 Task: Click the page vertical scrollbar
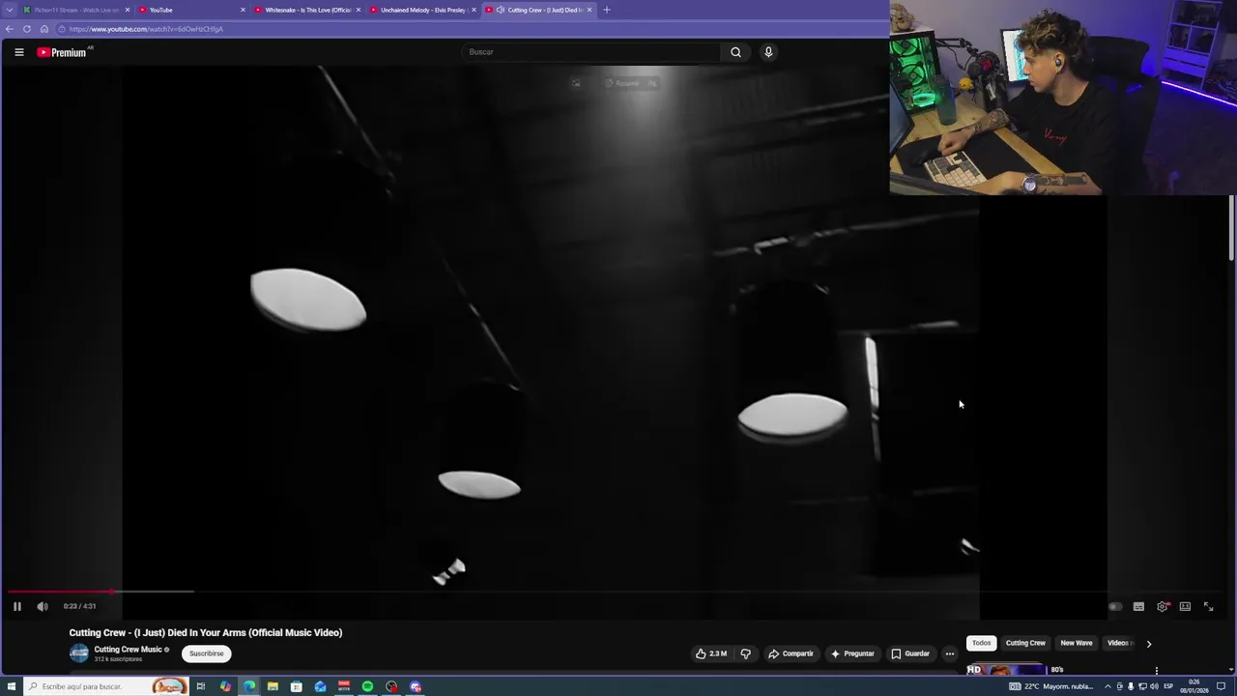[x=1232, y=228]
